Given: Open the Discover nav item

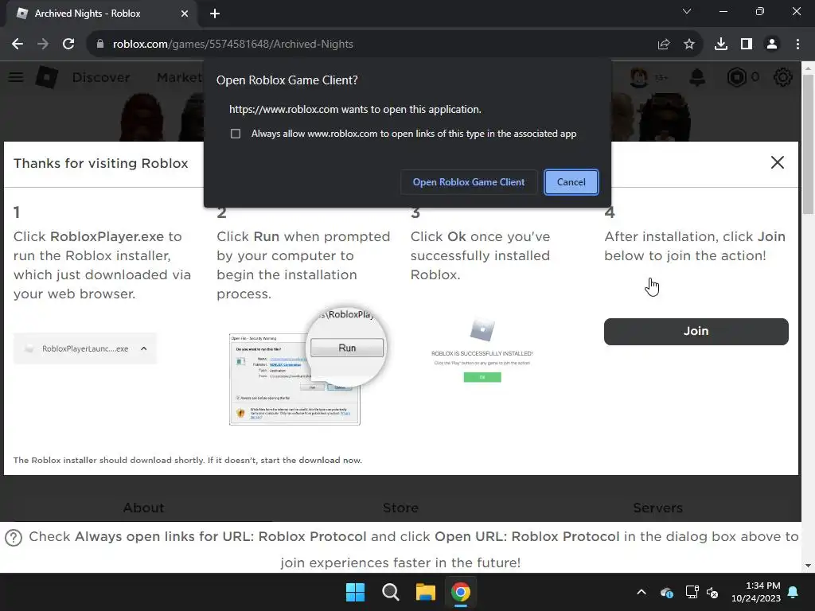Looking at the screenshot, I should [x=101, y=77].
